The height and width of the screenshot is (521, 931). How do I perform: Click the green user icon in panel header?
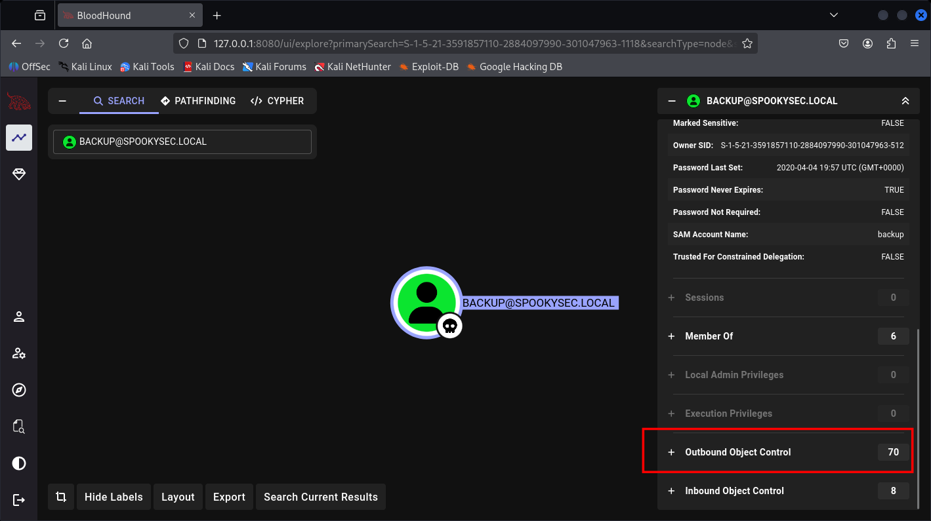click(693, 101)
